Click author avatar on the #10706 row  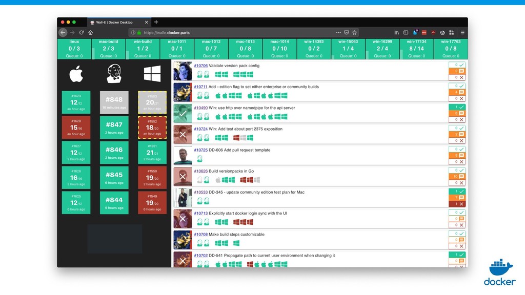pyautogui.click(x=183, y=71)
